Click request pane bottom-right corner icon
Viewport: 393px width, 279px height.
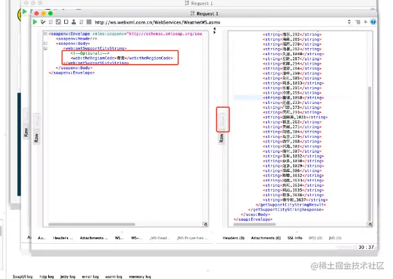coord(205,224)
